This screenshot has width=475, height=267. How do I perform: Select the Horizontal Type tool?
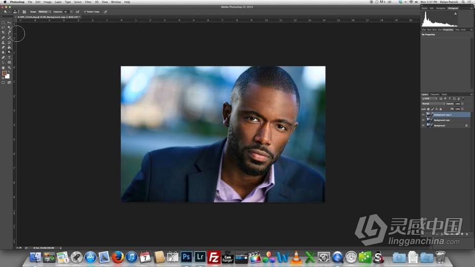point(9,58)
